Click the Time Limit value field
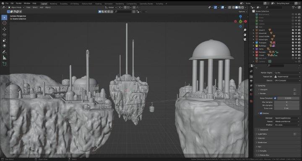The height and width of the screenshot is (161, 302). (286, 108)
